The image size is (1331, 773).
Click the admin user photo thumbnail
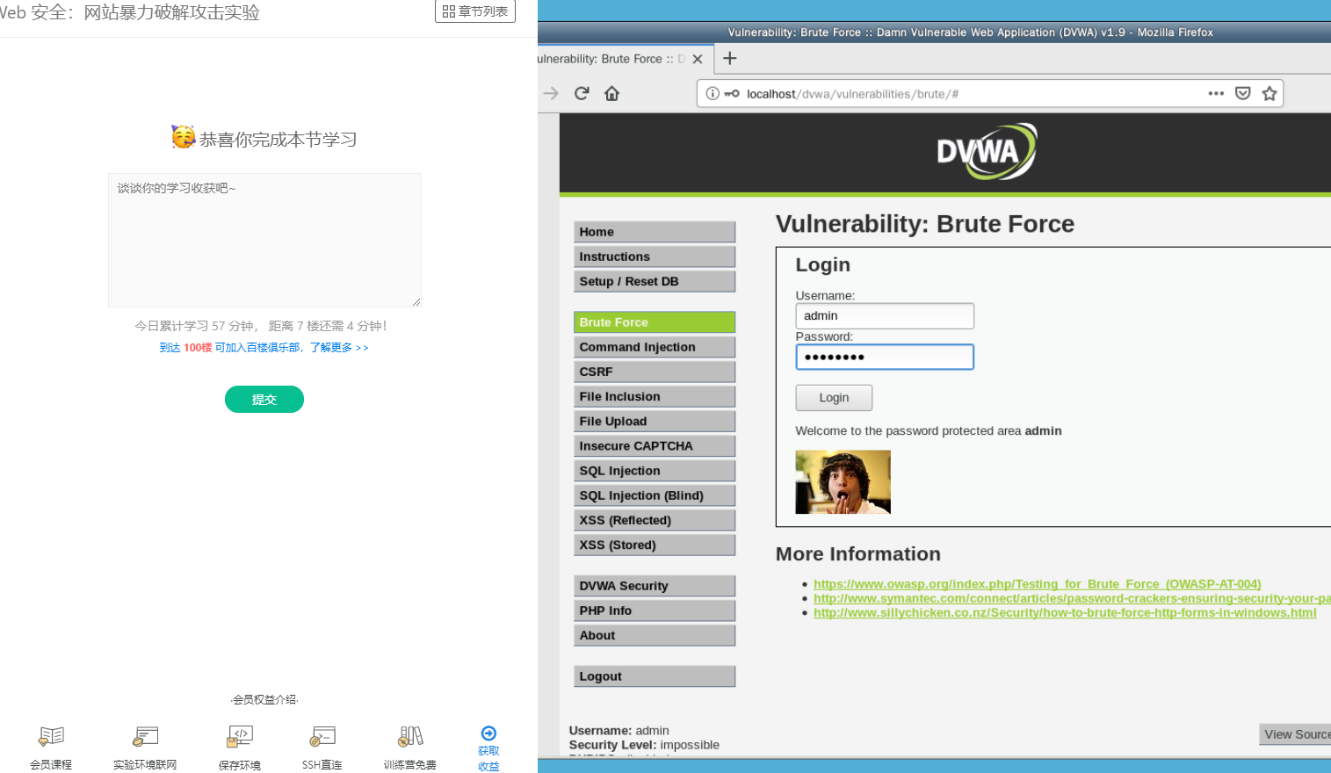pos(843,482)
